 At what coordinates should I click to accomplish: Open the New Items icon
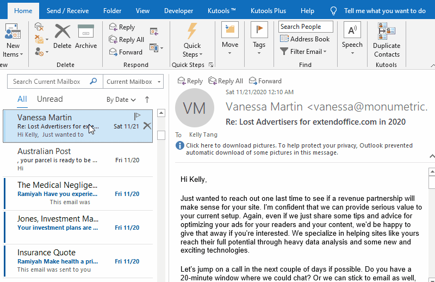click(x=13, y=31)
